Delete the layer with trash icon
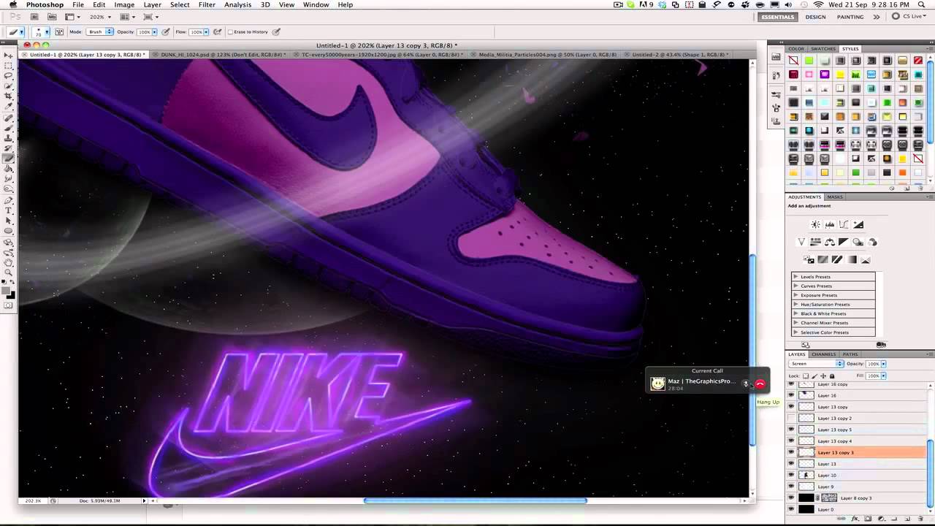Image resolution: width=935 pixels, height=526 pixels. tap(920, 518)
